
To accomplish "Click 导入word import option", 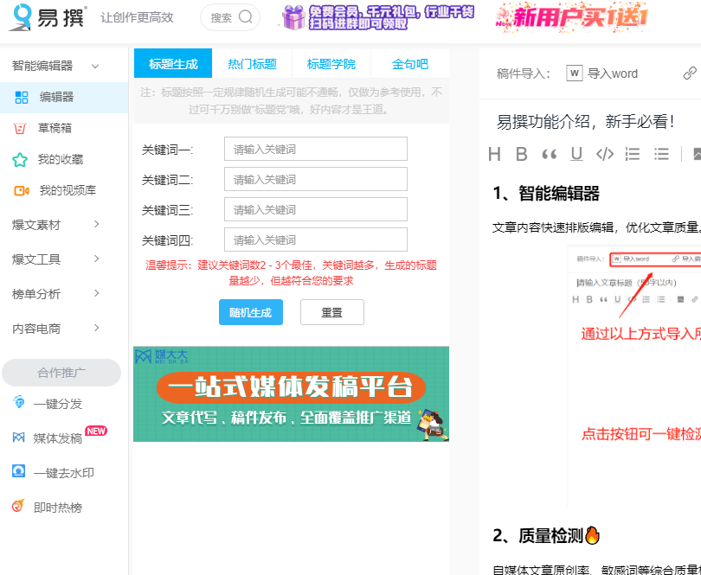I will tap(602, 73).
